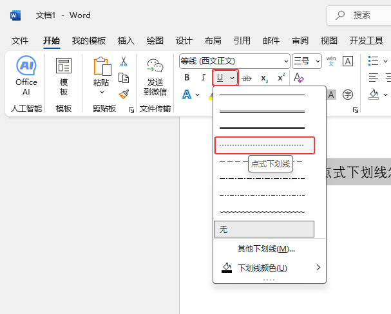Image resolution: width=391 pixels, height=314 pixels.
Task: Open the clipboard pane launcher
Action: (131, 110)
